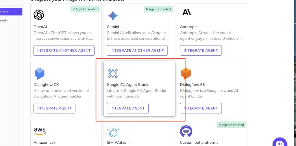296x146 pixels.
Task: Click the Custom bot platforms title
Action: click(199, 143)
